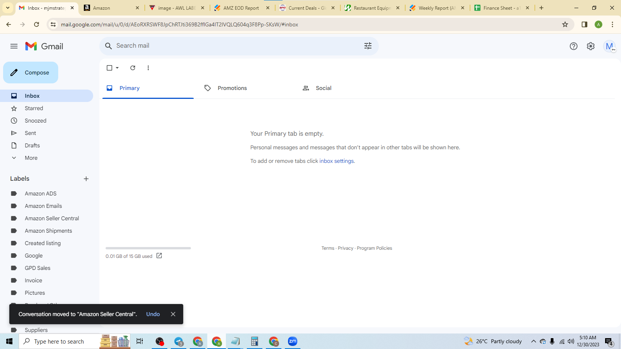Open the Google account avatar
The width and height of the screenshot is (621, 349).
609,46
